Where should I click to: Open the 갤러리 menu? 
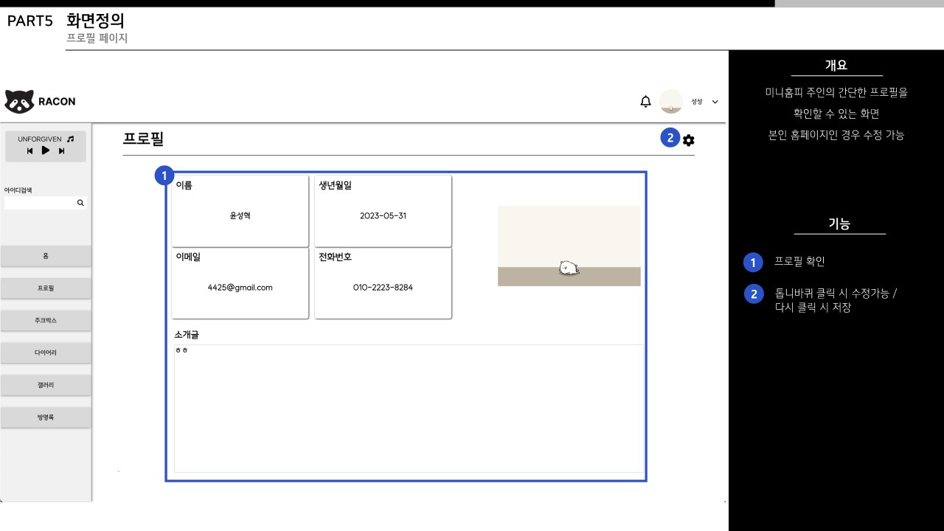pyautogui.click(x=46, y=385)
